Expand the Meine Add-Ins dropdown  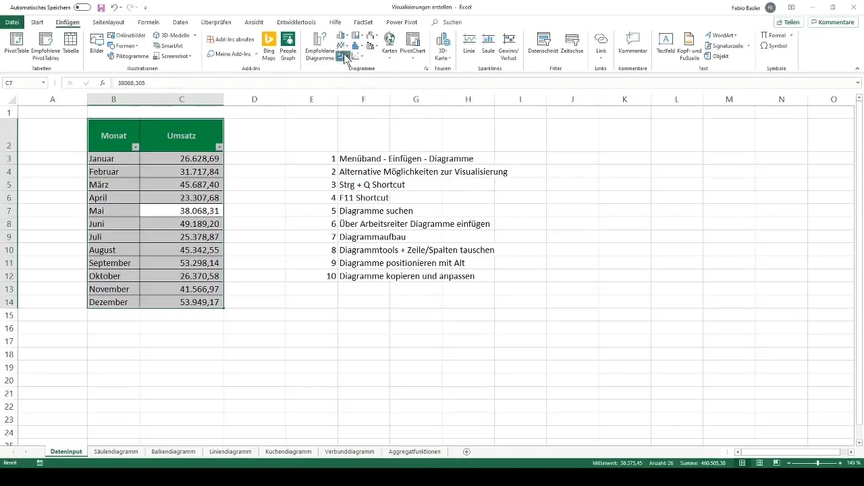click(256, 53)
